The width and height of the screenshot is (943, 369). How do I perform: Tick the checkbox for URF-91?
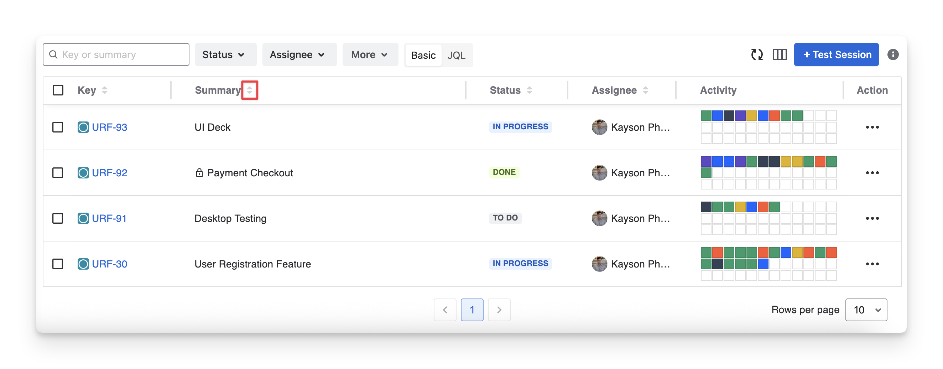click(58, 219)
